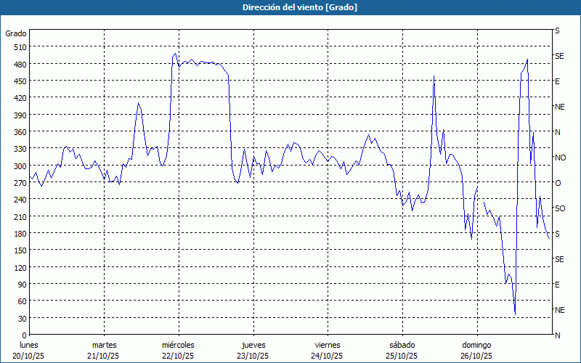Click the miércoles day label
Screen dimensions: 581x363
tap(178, 345)
